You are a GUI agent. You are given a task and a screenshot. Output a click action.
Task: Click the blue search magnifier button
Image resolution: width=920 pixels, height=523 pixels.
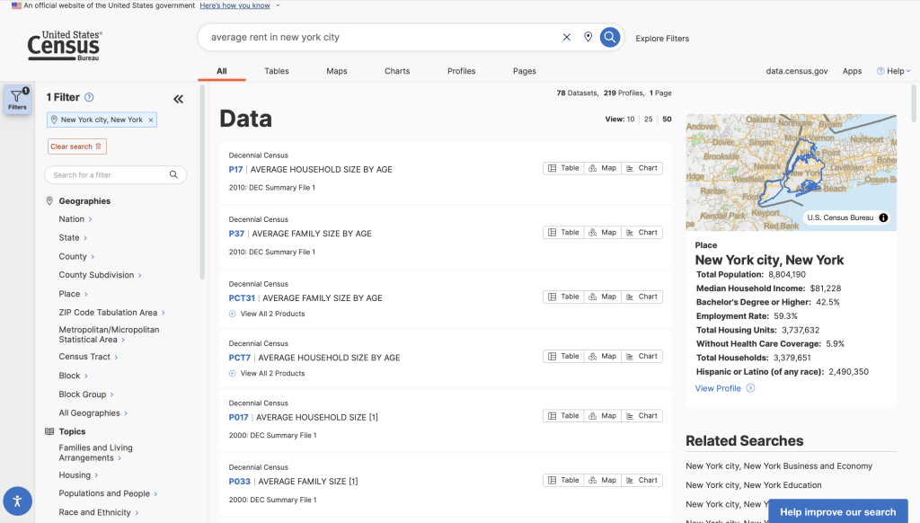(x=610, y=37)
